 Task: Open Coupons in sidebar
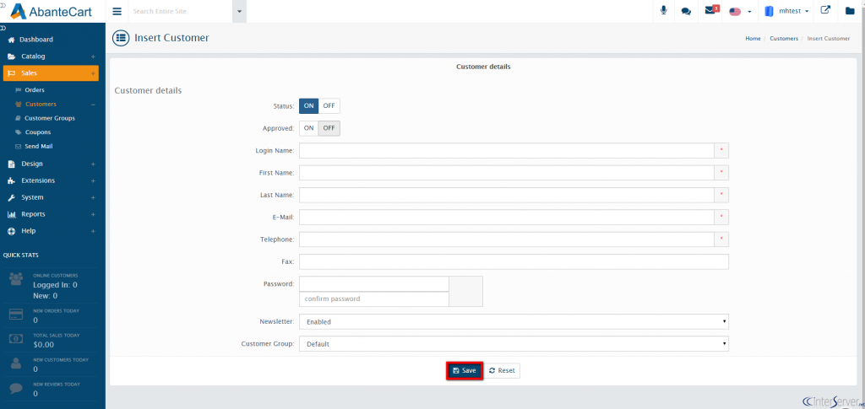(x=37, y=132)
